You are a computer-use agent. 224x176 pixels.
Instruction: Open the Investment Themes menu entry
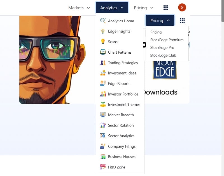(x=124, y=104)
